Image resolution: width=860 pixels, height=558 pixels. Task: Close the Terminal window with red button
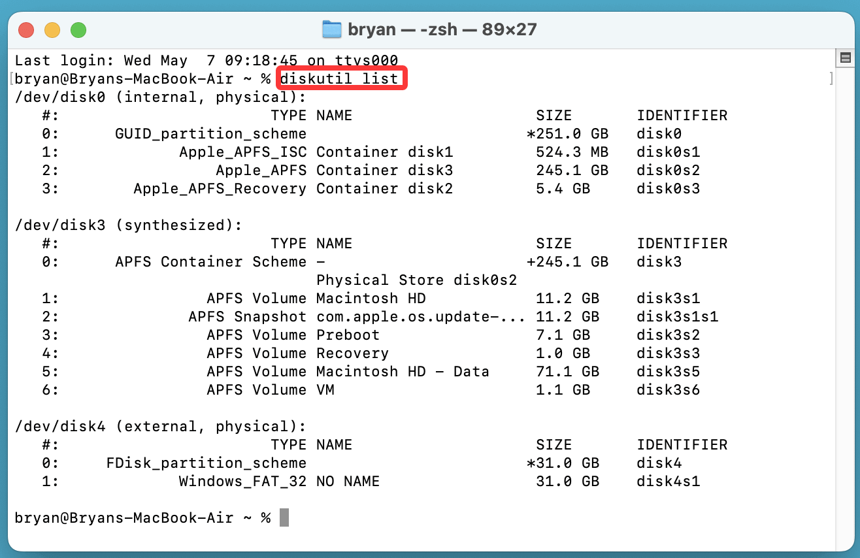coord(26,29)
